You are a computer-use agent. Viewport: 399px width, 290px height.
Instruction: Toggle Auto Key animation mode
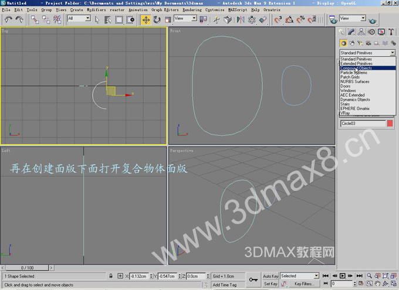[x=270, y=276]
